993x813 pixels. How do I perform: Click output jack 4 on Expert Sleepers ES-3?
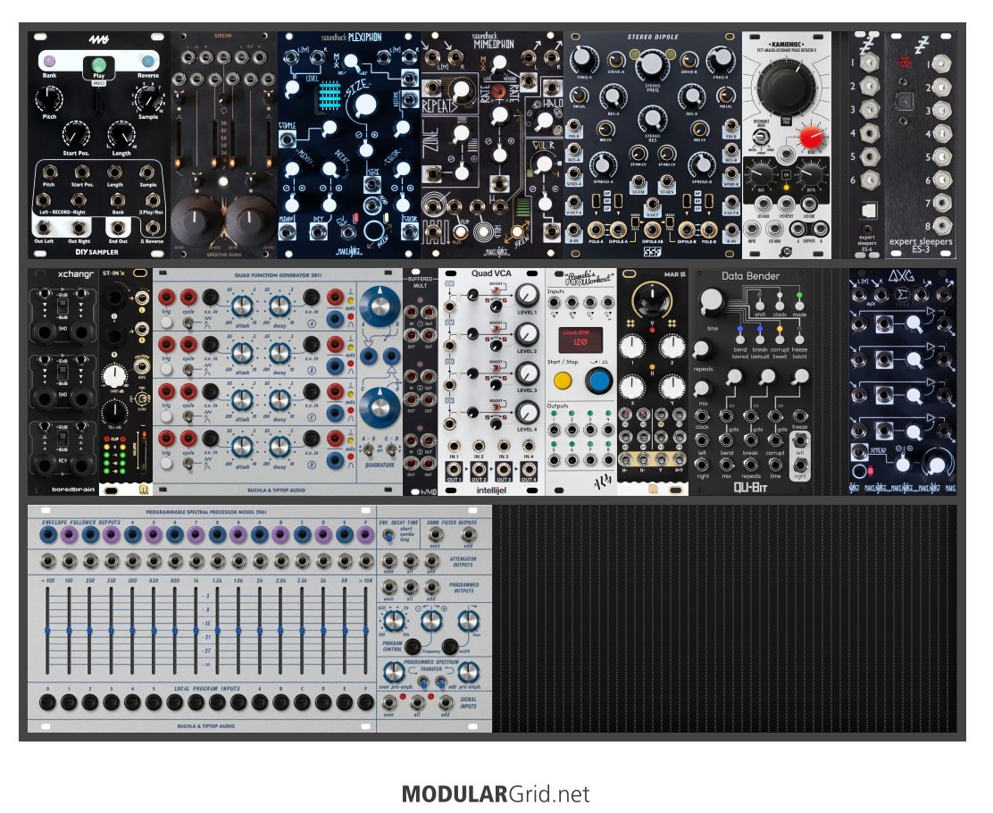[941, 134]
